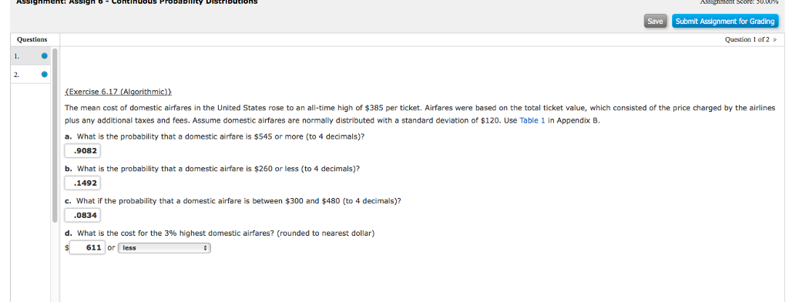
Task: Submit Assignment for Grading
Action: pos(724,21)
